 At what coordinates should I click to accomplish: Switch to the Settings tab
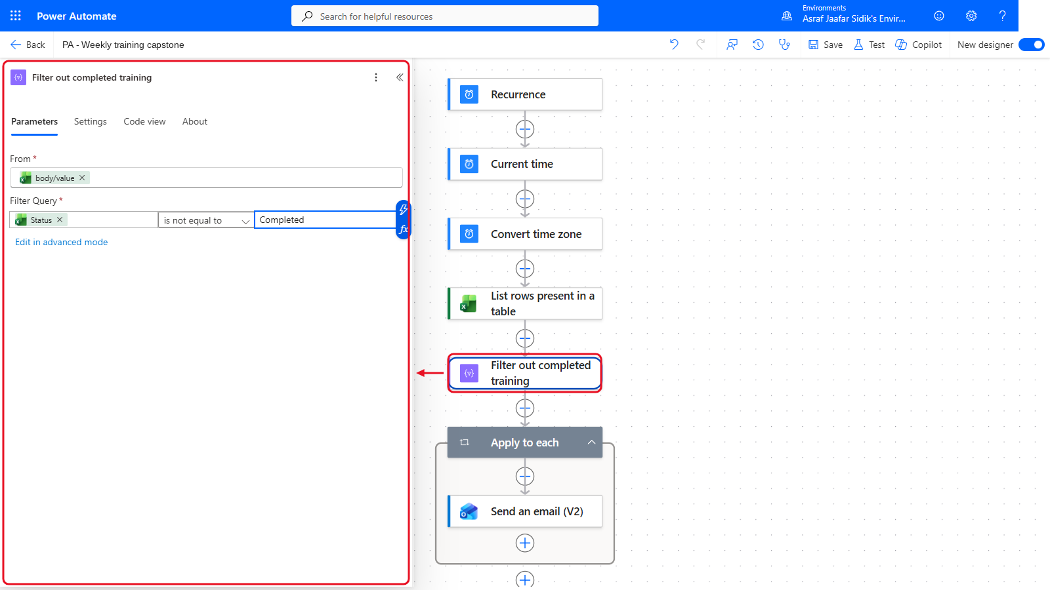tap(91, 121)
